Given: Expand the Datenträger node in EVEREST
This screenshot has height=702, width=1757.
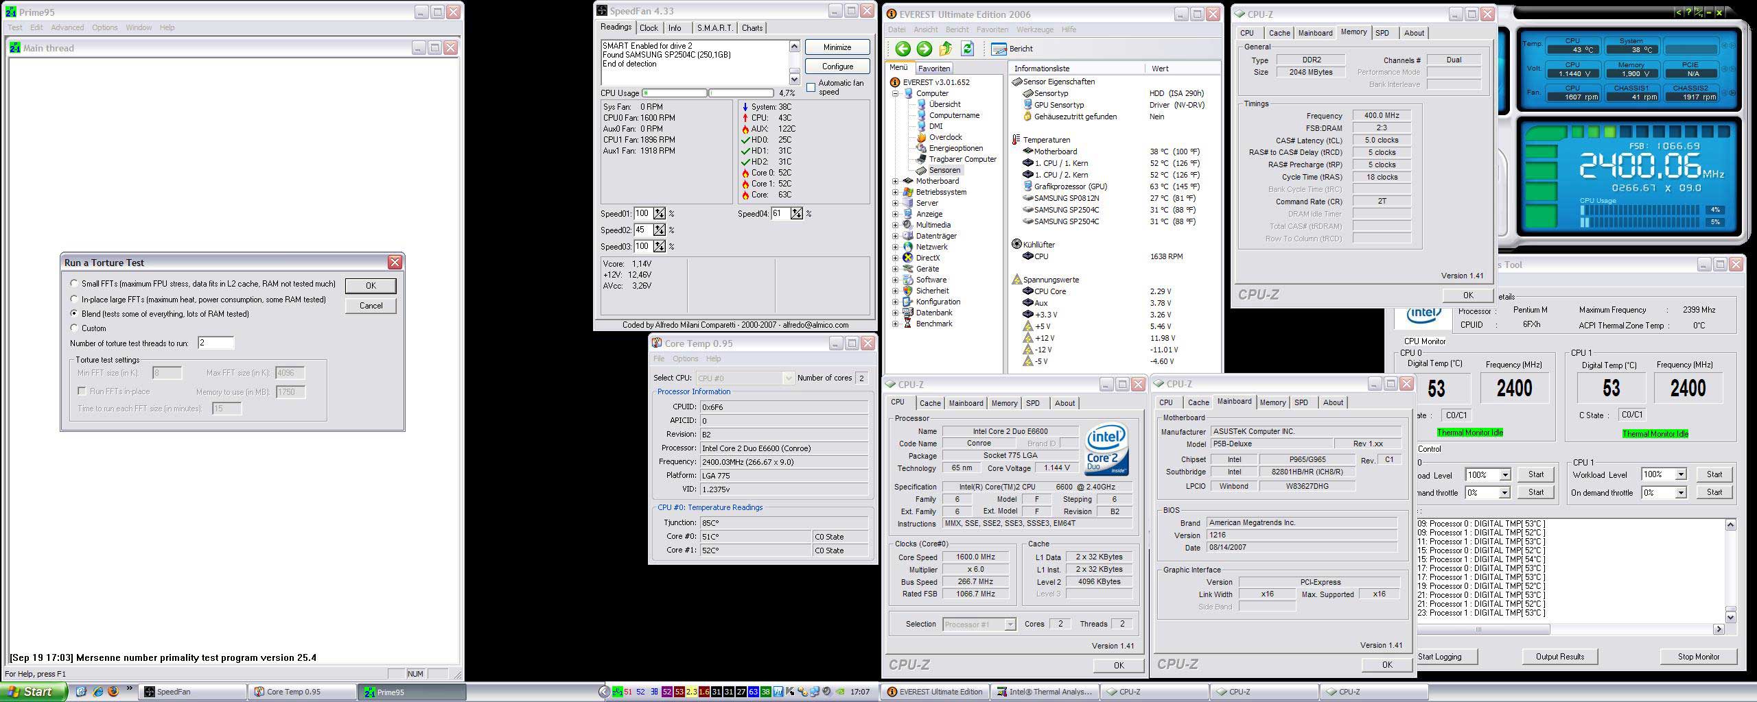Looking at the screenshot, I should pos(895,236).
